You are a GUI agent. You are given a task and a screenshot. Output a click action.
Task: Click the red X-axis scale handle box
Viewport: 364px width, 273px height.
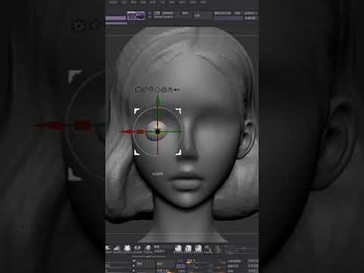[x=140, y=131]
